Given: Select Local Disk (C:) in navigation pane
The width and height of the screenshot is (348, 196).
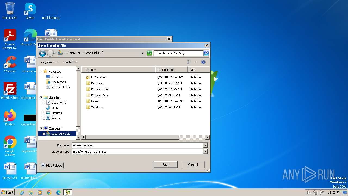Looking at the screenshot, I should pyautogui.click(x=61, y=134).
